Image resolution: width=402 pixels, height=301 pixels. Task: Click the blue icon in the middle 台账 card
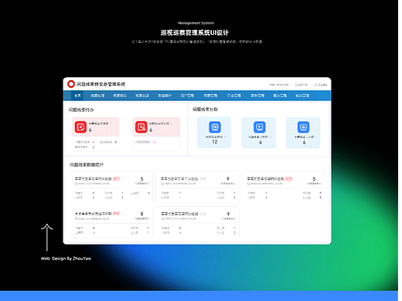click(260, 127)
